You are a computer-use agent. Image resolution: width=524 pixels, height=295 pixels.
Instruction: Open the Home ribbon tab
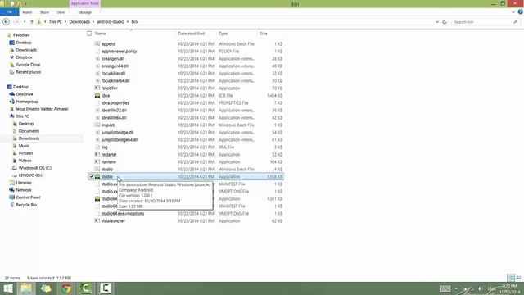pos(27,12)
